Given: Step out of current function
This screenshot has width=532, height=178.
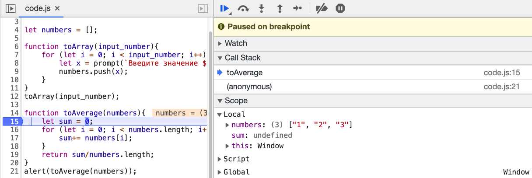Looking at the screenshot, I should [x=280, y=8].
